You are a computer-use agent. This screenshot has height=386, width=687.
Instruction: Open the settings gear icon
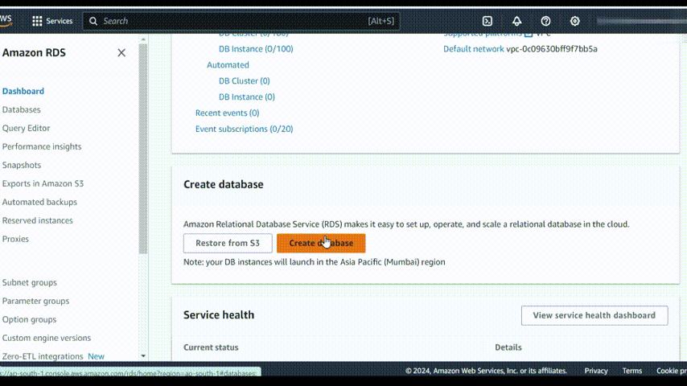(x=575, y=21)
